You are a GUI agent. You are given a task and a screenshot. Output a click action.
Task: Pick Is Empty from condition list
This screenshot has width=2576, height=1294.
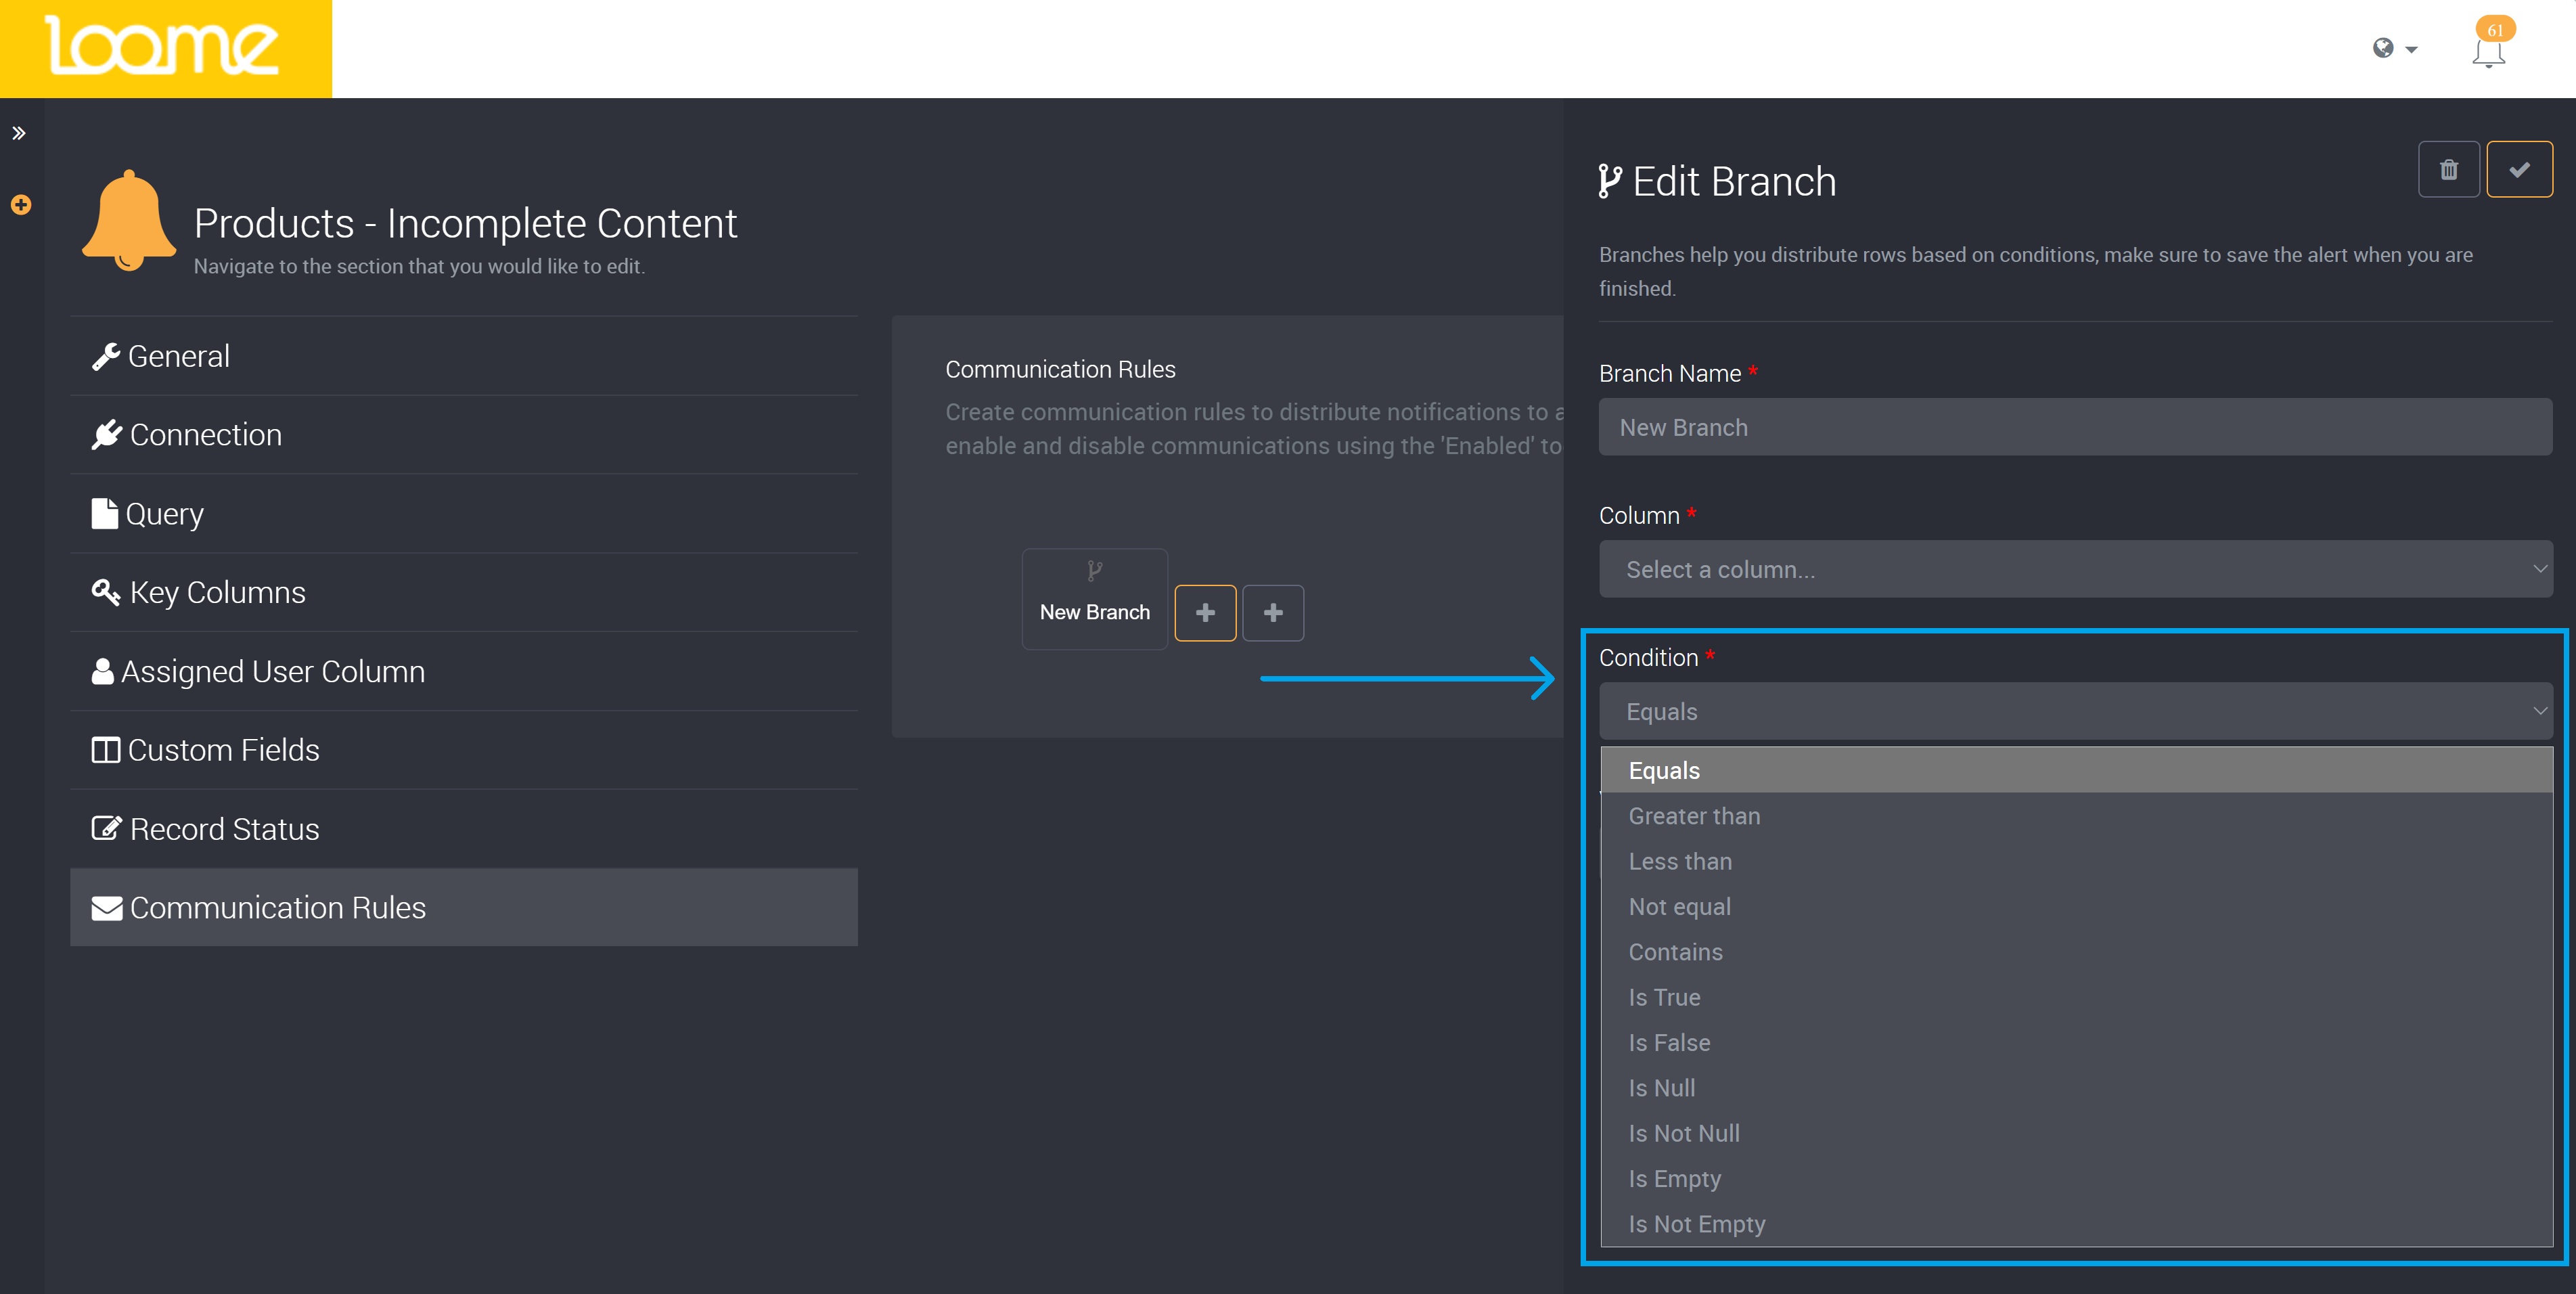pos(1674,1179)
